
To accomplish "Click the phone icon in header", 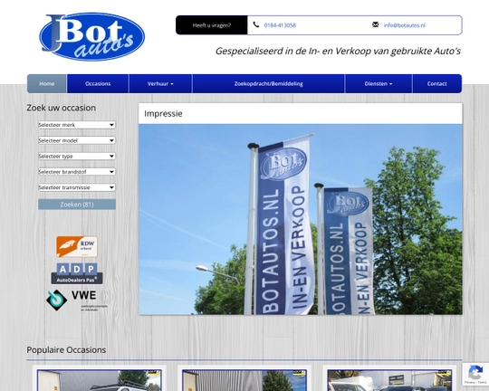I will (x=256, y=24).
